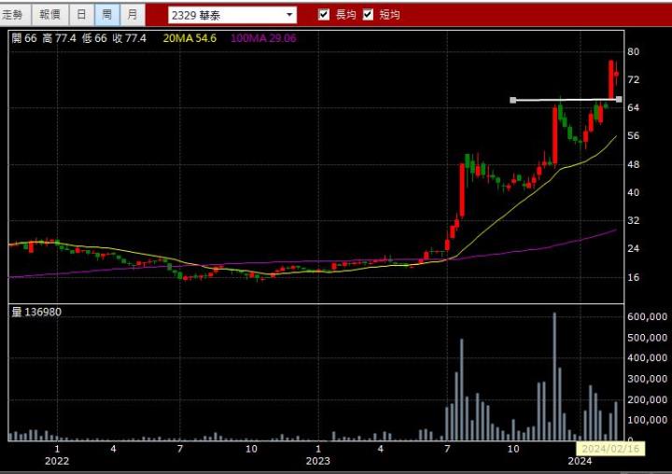The image size is (672, 474).
Task: Select the 日 daily chart period
Action: tap(82, 15)
